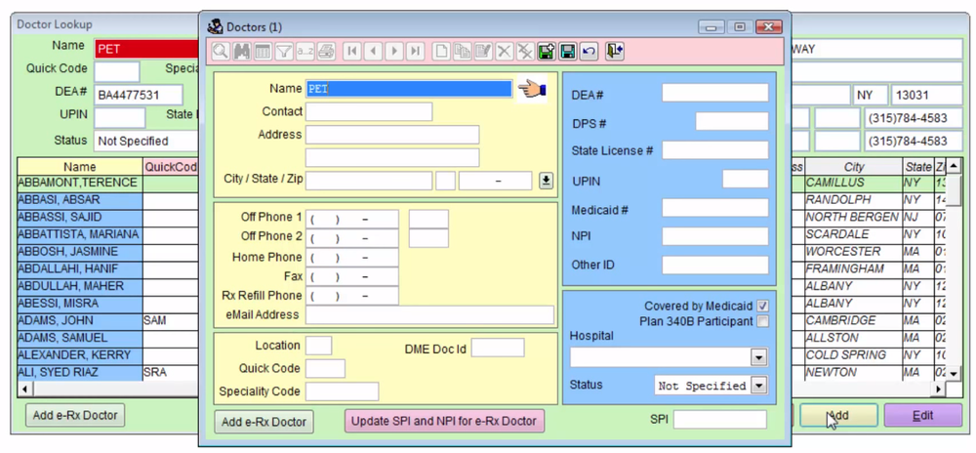Click the Fax number field
The height and width of the screenshot is (453, 976).
click(351, 277)
